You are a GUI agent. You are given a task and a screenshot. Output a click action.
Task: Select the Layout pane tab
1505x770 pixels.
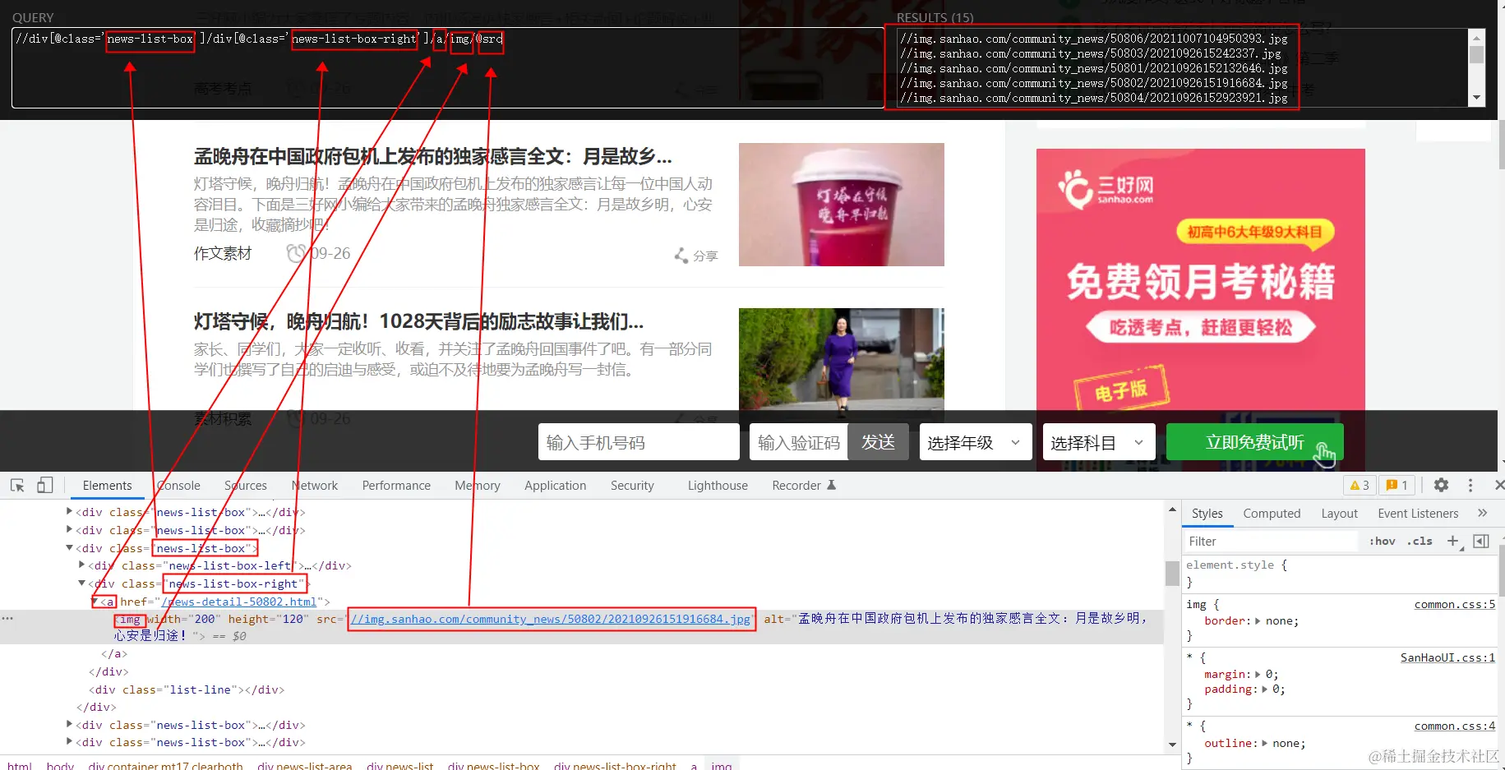pos(1340,514)
